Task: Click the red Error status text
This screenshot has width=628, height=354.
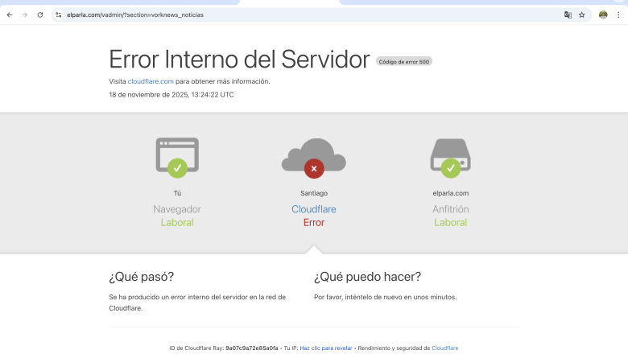Action: point(314,223)
